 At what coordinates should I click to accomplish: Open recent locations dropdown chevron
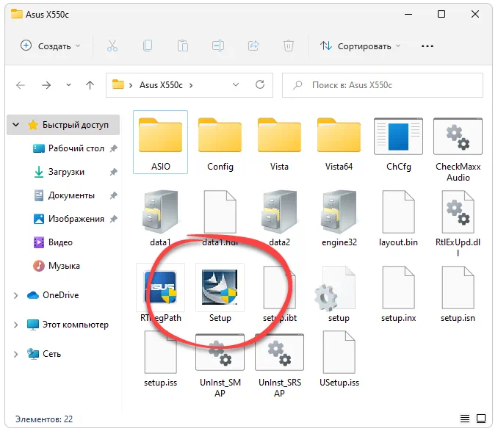pos(68,85)
